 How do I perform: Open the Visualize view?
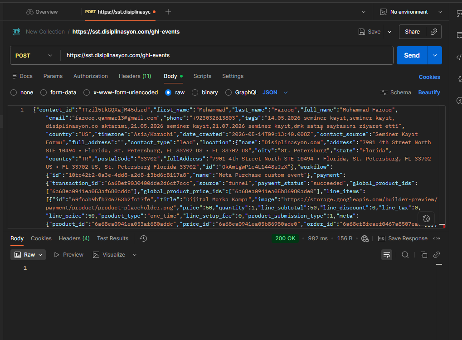click(x=109, y=255)
